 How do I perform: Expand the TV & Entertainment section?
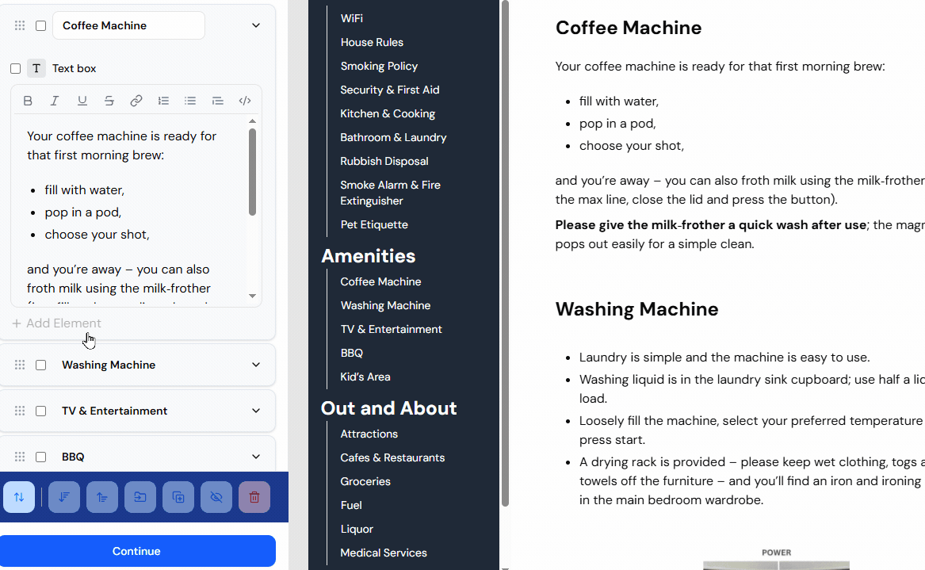(x=255, y=411)
